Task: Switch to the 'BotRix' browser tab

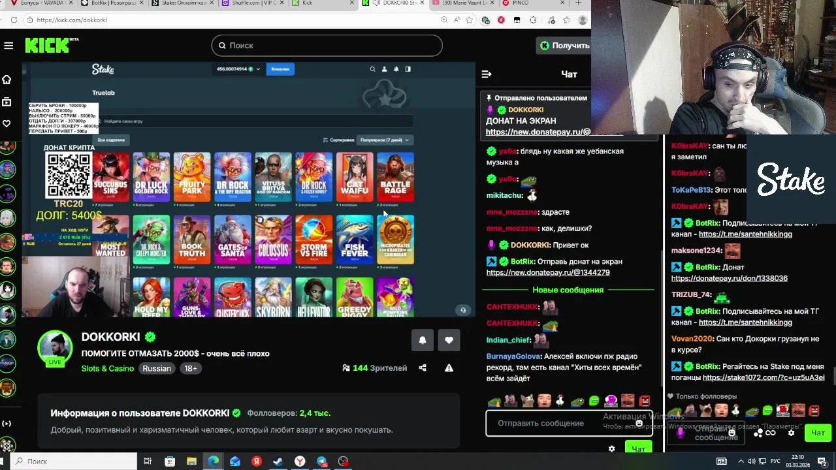Action: point(111,3)
